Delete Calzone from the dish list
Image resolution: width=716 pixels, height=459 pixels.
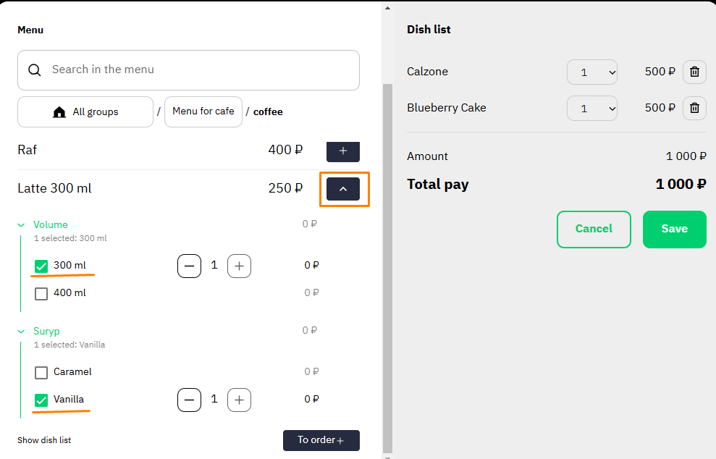point(694,72)
